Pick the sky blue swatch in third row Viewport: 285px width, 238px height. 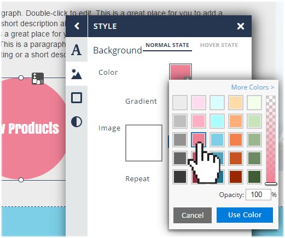tap(217, 140)
